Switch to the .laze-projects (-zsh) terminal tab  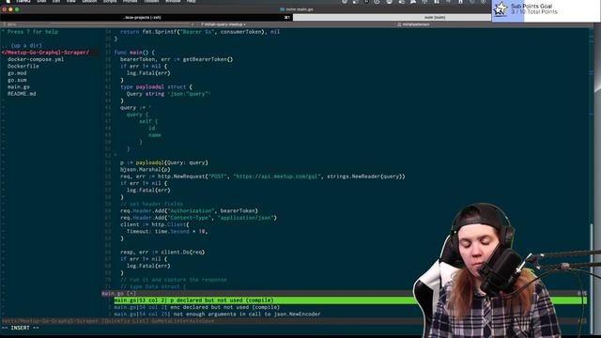coord(142,17)
